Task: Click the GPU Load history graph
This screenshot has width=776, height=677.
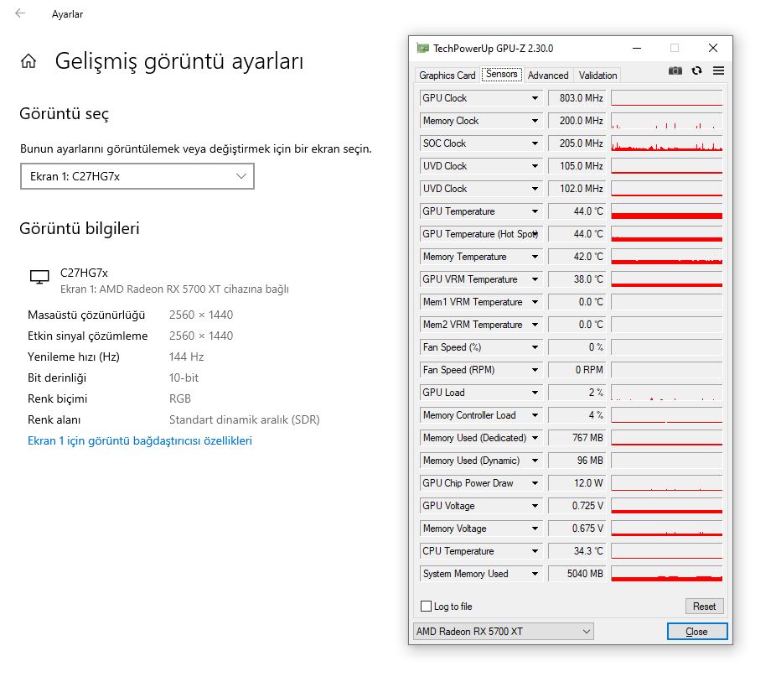Action: click(666, 393)
